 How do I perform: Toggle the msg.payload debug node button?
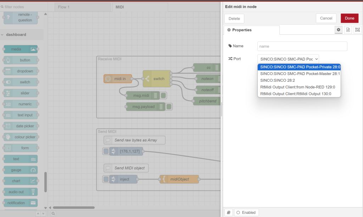pyautogui.click(x=169, y=107)
